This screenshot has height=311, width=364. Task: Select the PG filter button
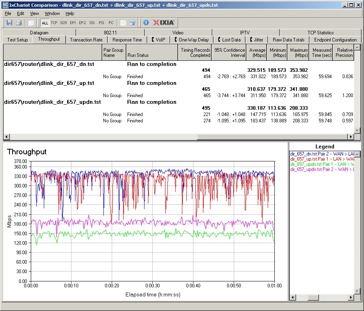click(101, 23)
